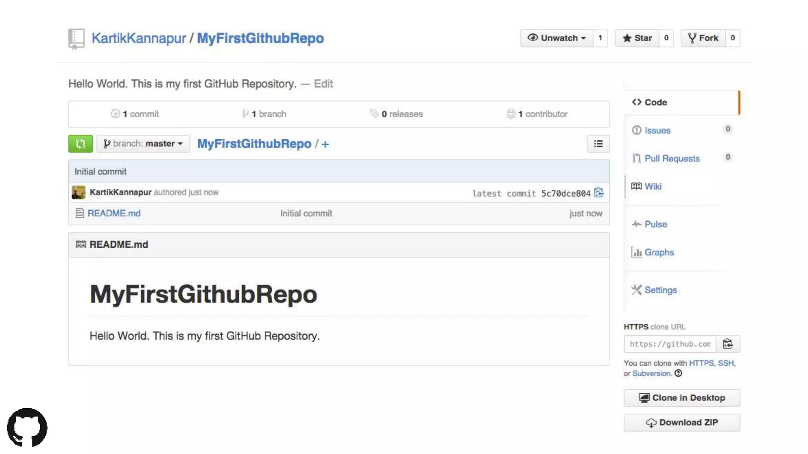Open the Wiki page
Image resolution: width=808 pixels, height=454 pixels.
coord(653,186)
